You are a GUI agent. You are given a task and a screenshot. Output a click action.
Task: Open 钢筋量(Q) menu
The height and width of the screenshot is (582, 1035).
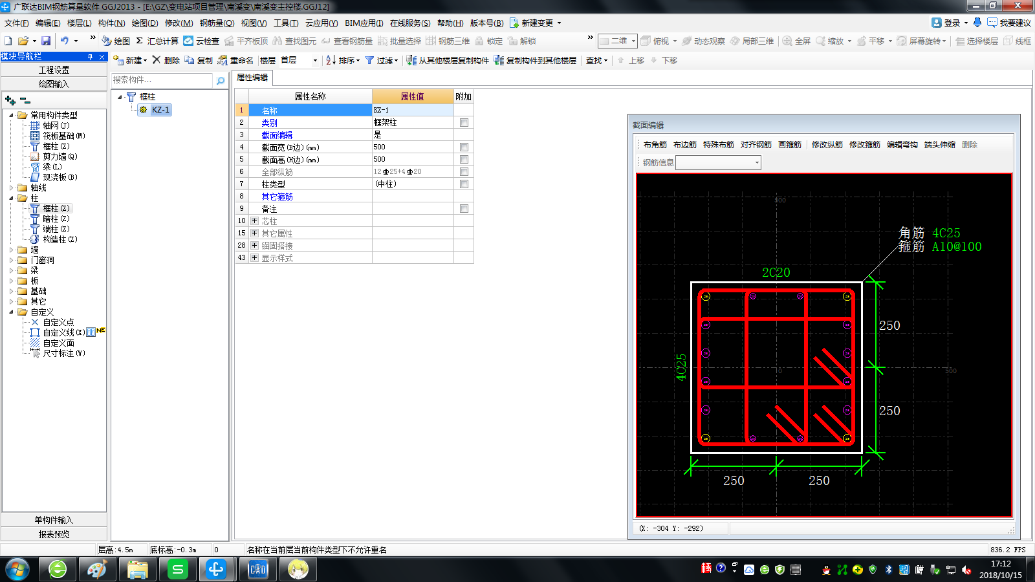pos(217,23)
